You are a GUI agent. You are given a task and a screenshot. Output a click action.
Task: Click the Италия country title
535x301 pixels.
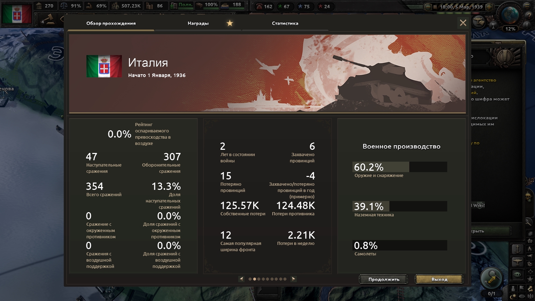click(148, 63)
